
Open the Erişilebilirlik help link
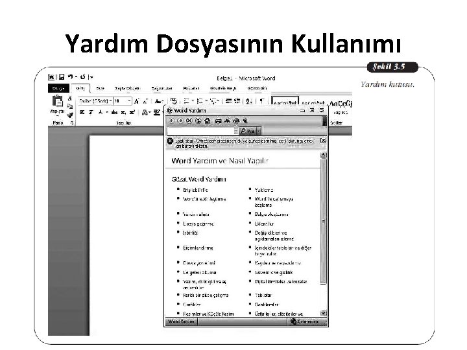(195, 190)
